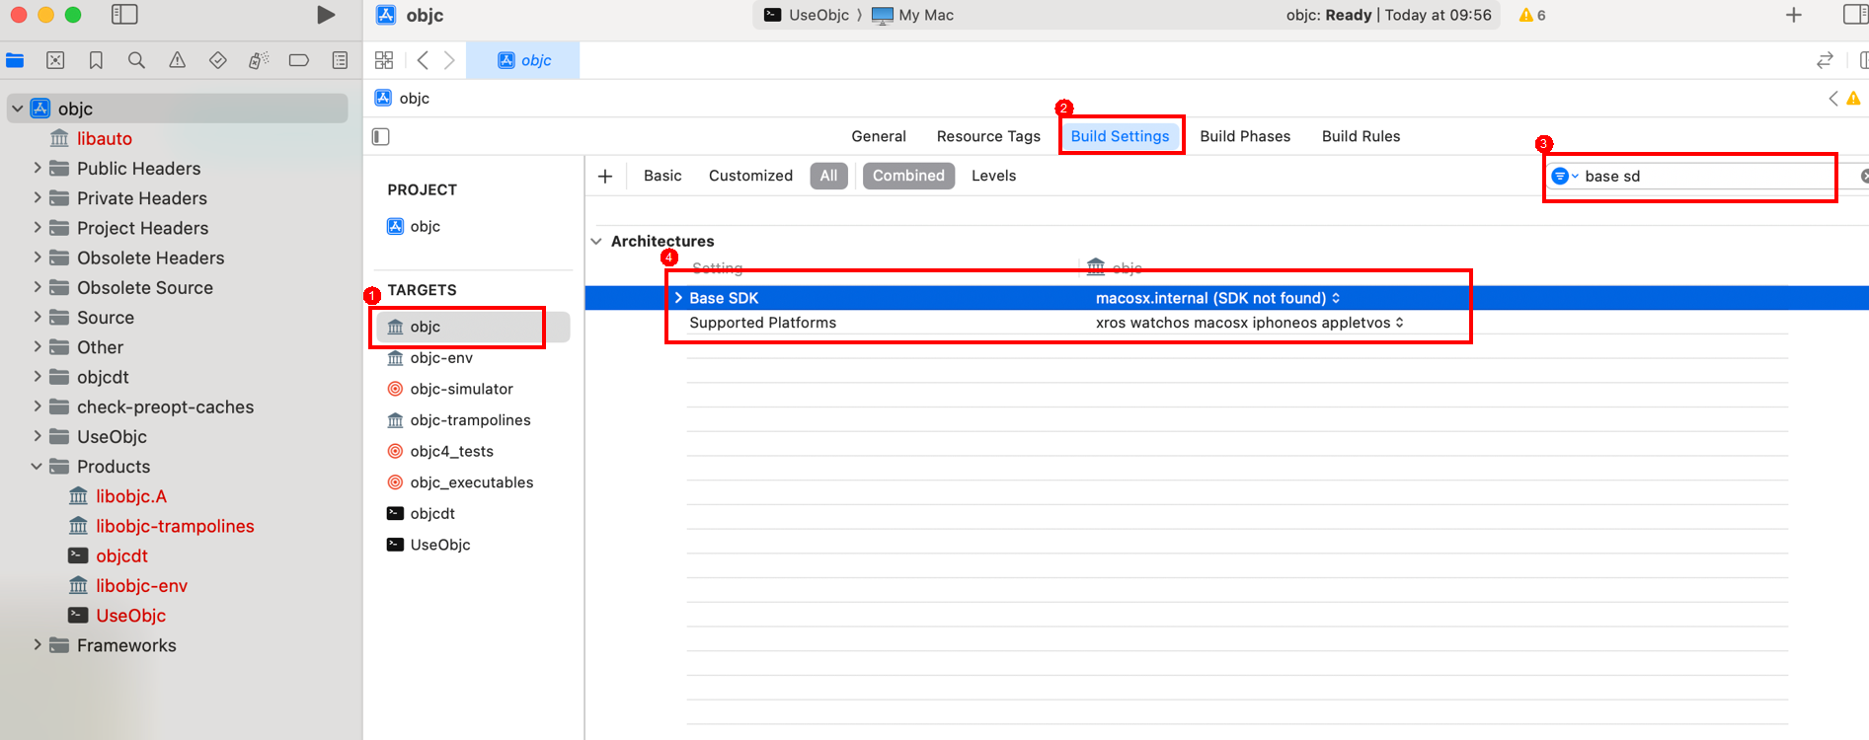
Task: Go forward in editor history
Action: [x=449, y=60]
